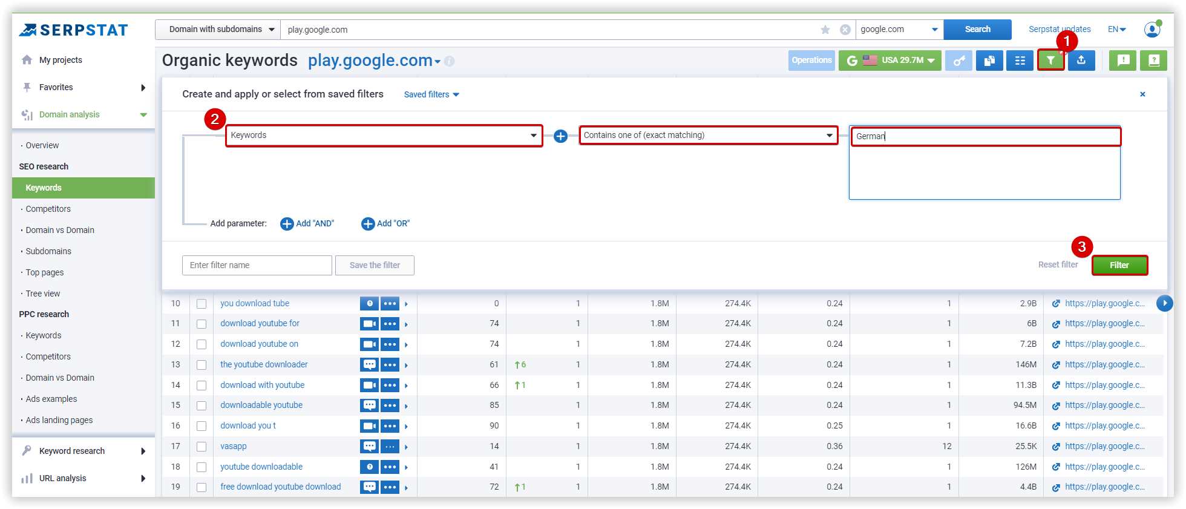Screen dimensions: 1186x509
Task: Open the USA 29.7M database dropdown
Action: tap(890, 61)
